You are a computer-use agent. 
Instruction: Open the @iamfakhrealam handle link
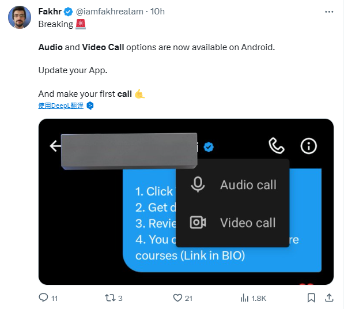click(x=111, y=12)
